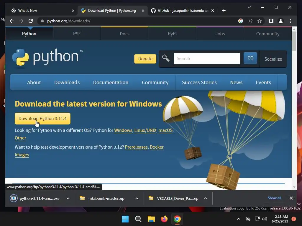Select the Download Python | Python.org tab
Screen dimensions: 302x226
point(112,11)
